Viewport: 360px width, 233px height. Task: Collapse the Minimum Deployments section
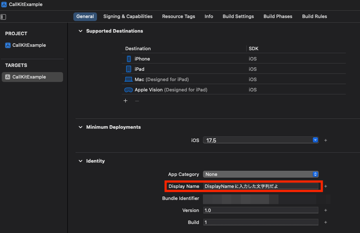[80, 127]
